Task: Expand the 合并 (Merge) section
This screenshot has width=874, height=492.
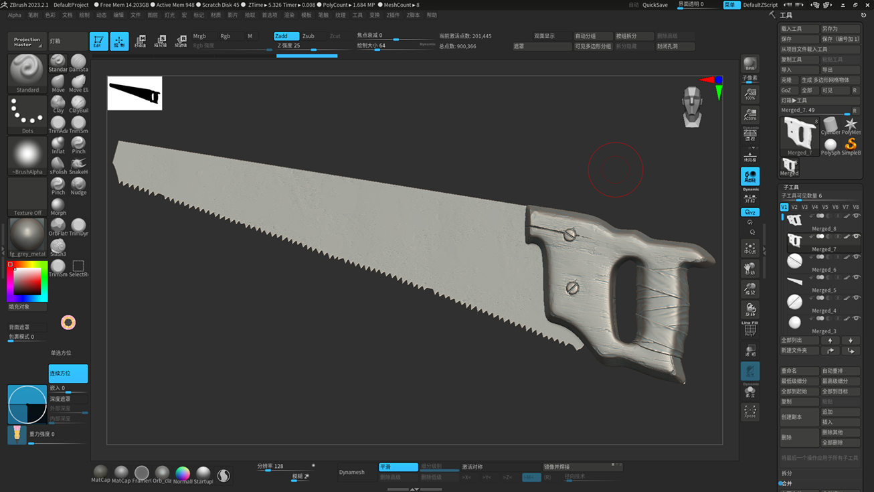Action: click(787, 483)
